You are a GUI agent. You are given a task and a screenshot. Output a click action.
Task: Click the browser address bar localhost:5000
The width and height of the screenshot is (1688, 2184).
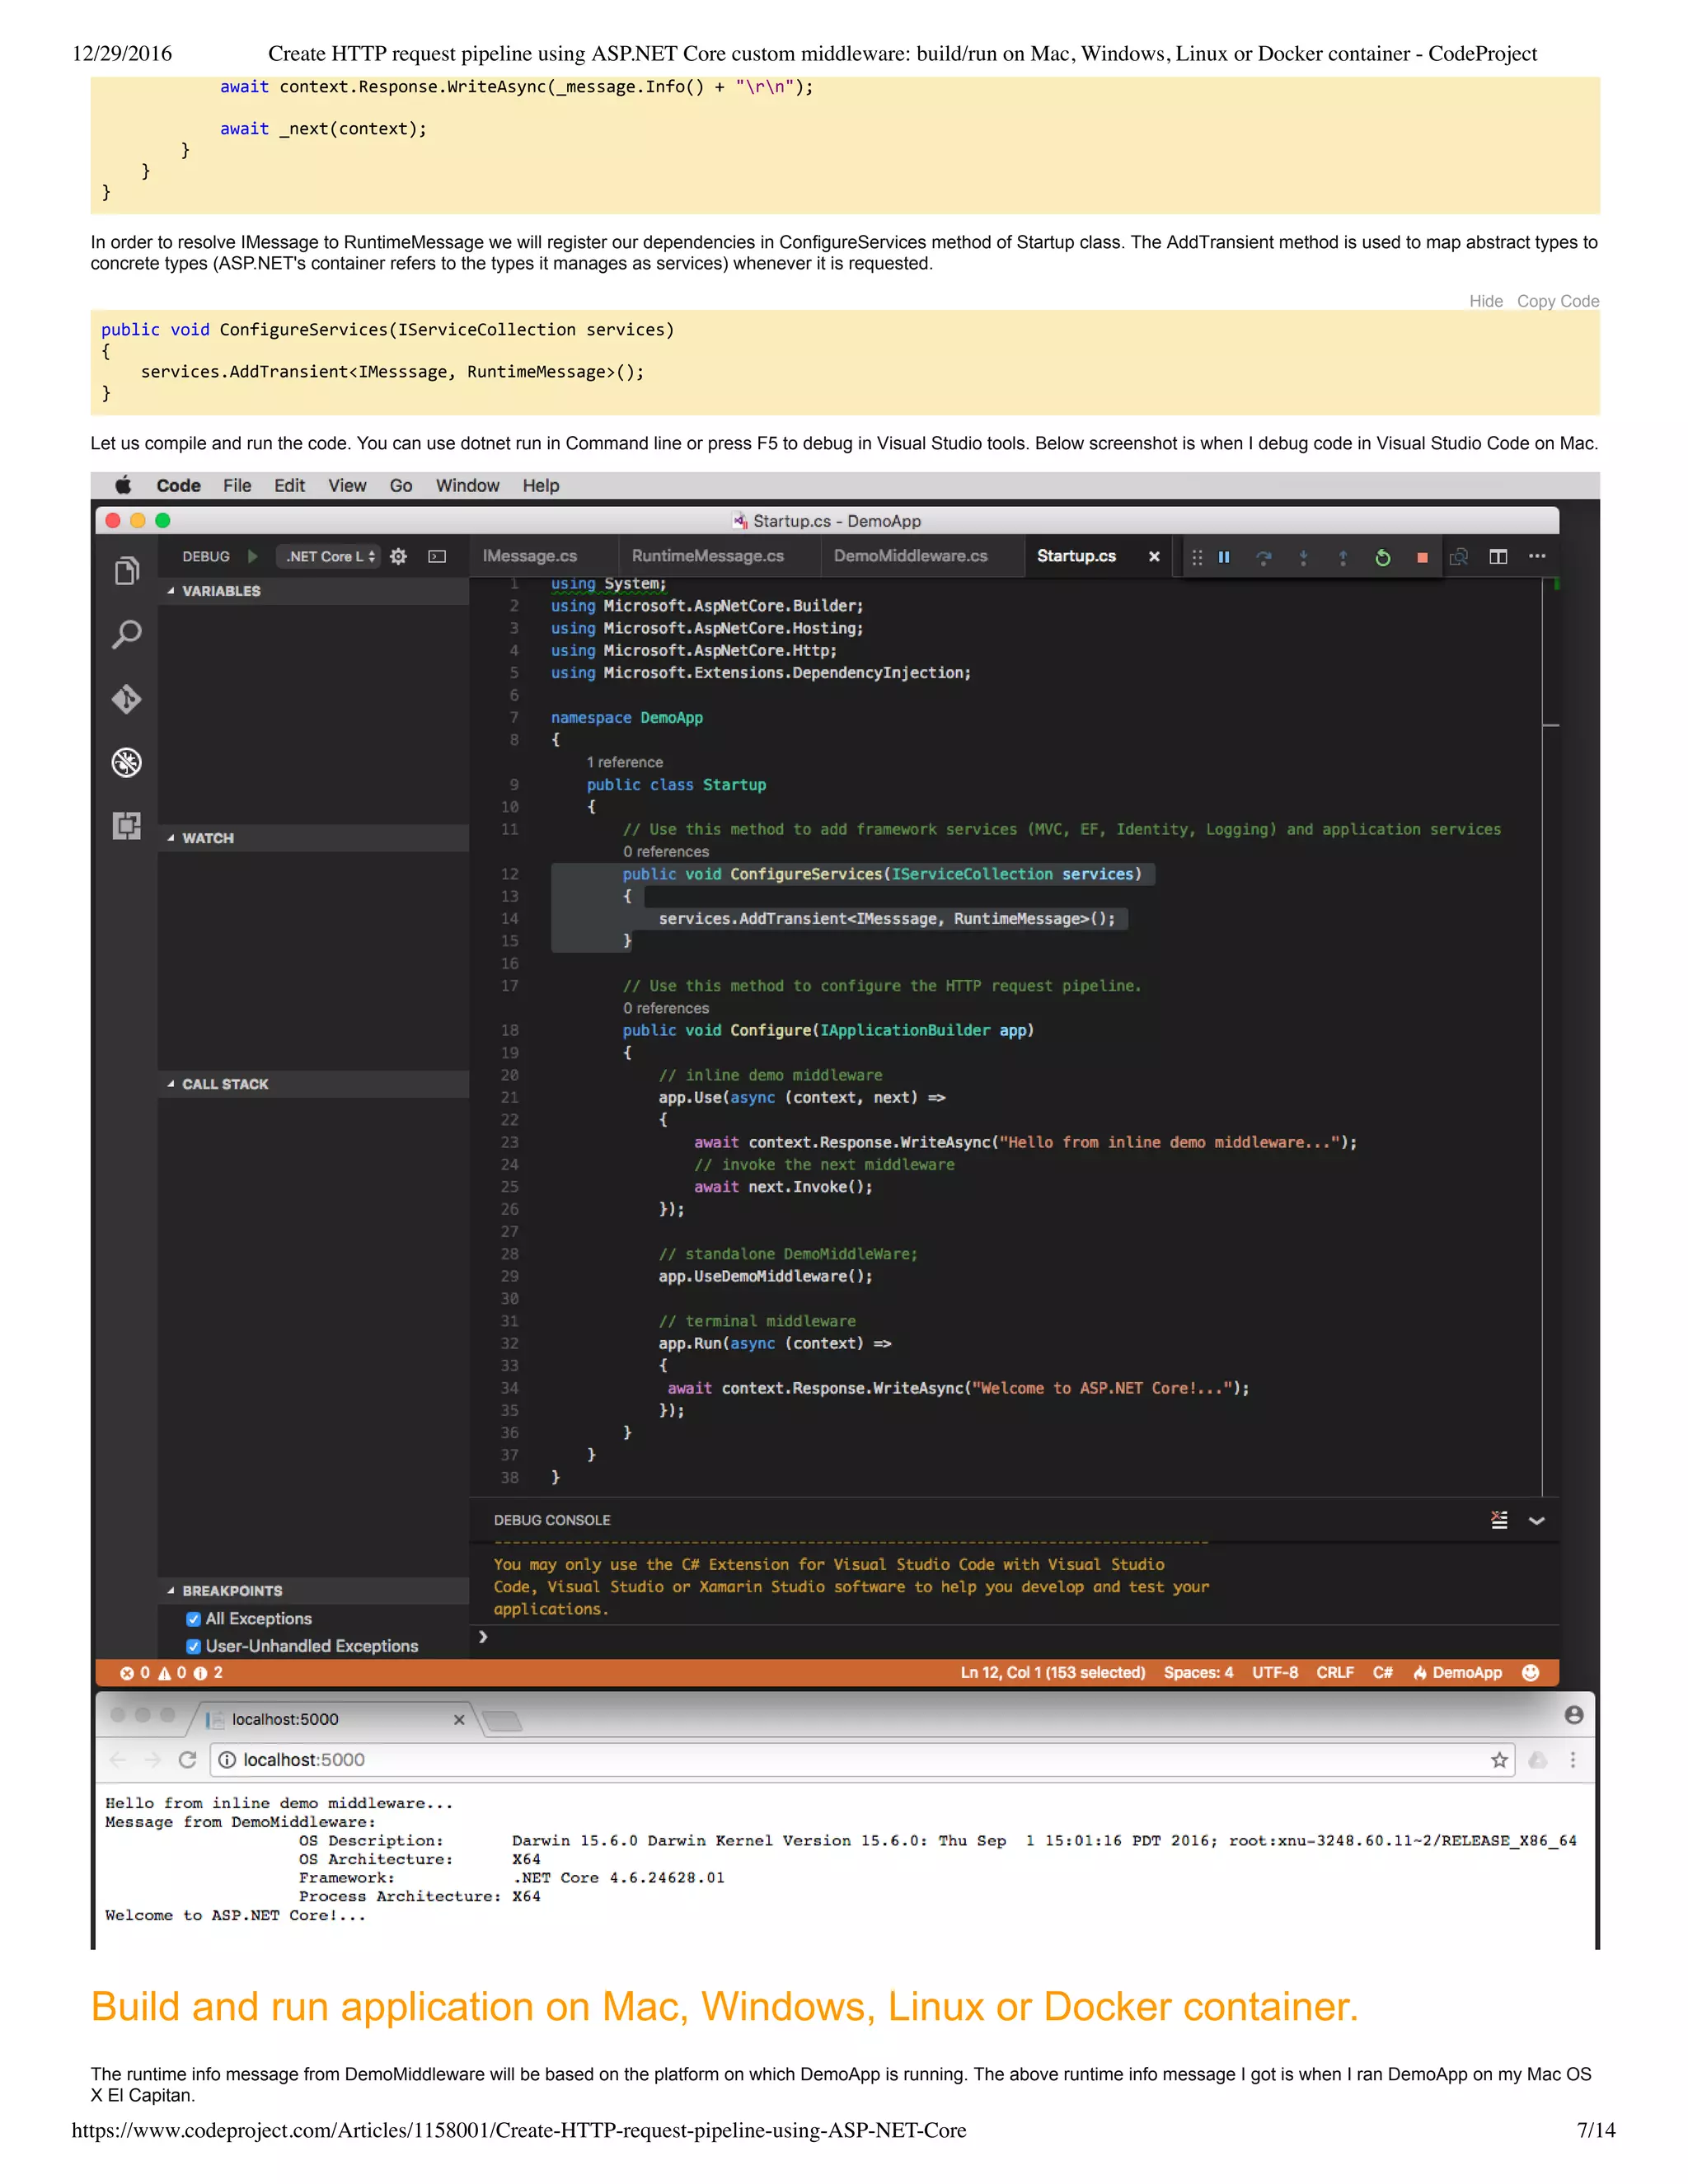pos(862,1760)
